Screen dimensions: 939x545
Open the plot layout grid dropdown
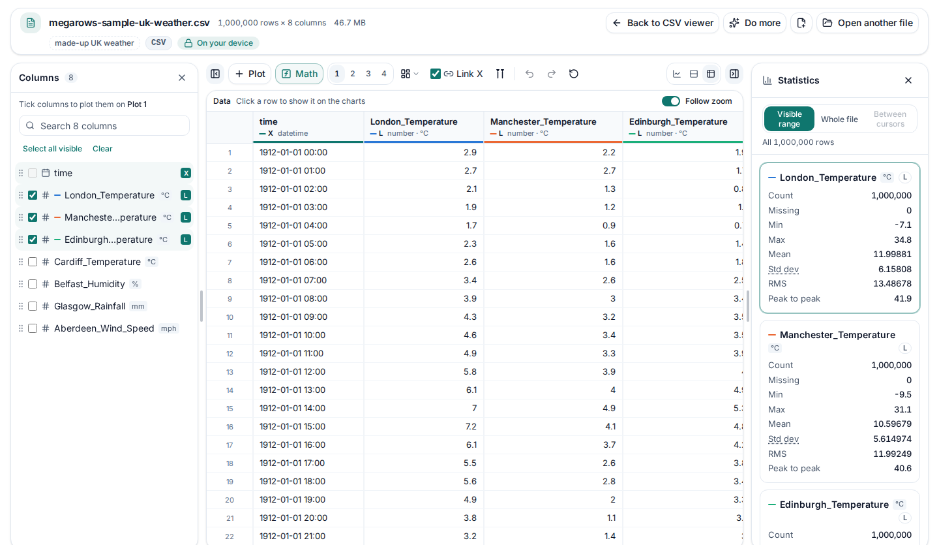click(x=410, y=74)
